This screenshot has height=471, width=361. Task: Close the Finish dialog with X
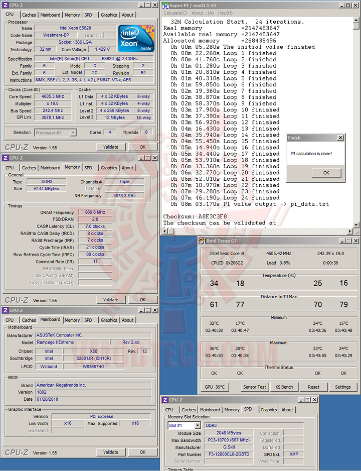[340, 138]
